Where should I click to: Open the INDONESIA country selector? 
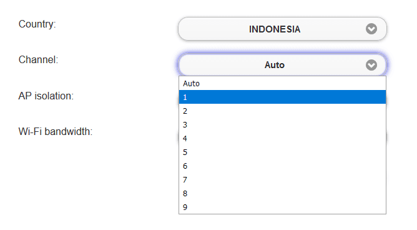click(282, 29)
